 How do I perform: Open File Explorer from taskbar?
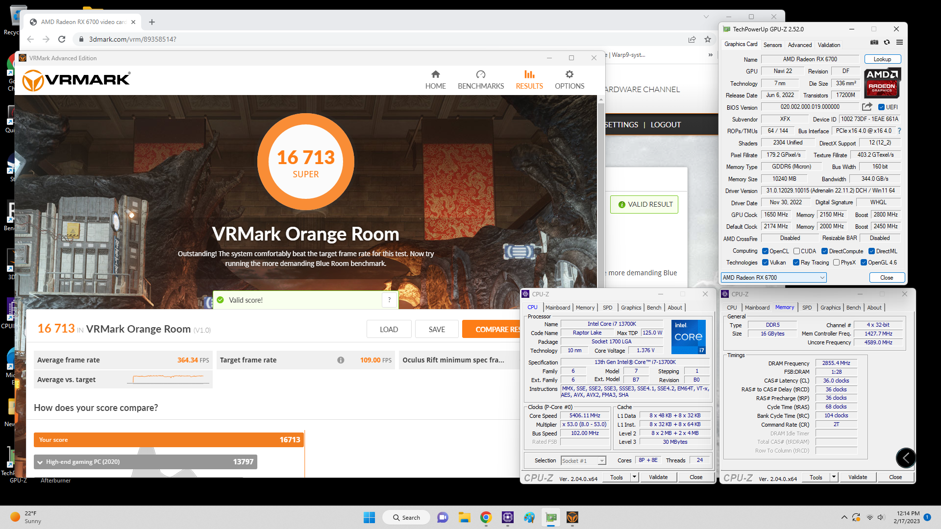pyautogui.click(x=464, y=517)
